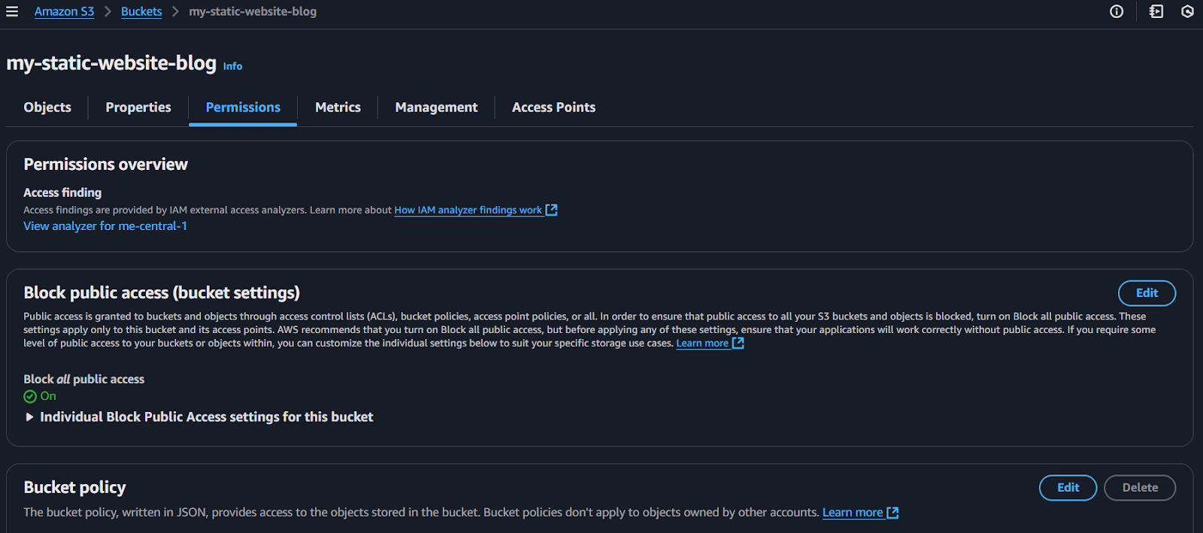1203x533 pixels.
Task: Open the panel icon next to the info circle
Action: 1156,11
